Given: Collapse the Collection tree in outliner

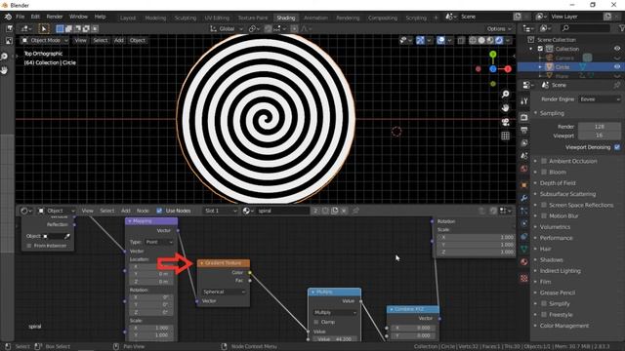Looking at the screenshot, I should pos(531,49).
